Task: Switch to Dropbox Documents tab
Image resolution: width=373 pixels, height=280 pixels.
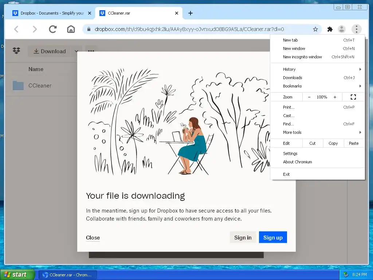Action: 52,13
